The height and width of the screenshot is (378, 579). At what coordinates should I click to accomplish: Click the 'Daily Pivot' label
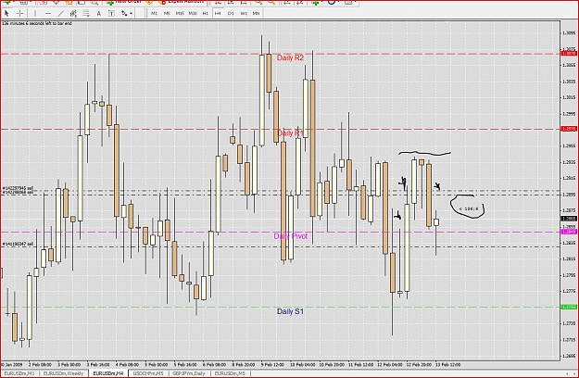[x=291, y=236]
